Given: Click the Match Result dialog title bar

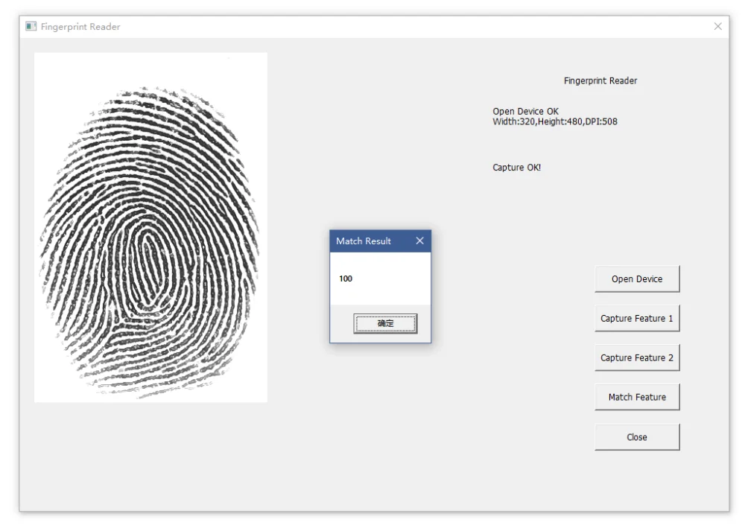Looking at the screenshot, I should (365, 241).
